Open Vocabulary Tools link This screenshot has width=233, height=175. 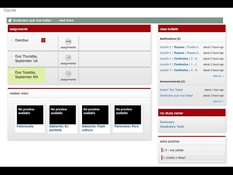(172, 126)
